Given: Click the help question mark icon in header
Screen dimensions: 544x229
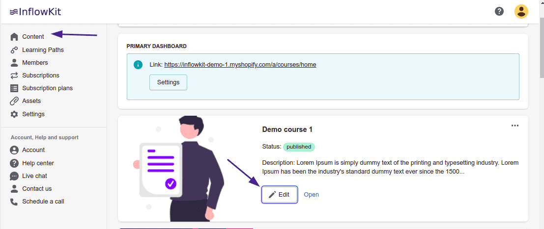Looking at the screenshot, I should click(x=499, y=11).
